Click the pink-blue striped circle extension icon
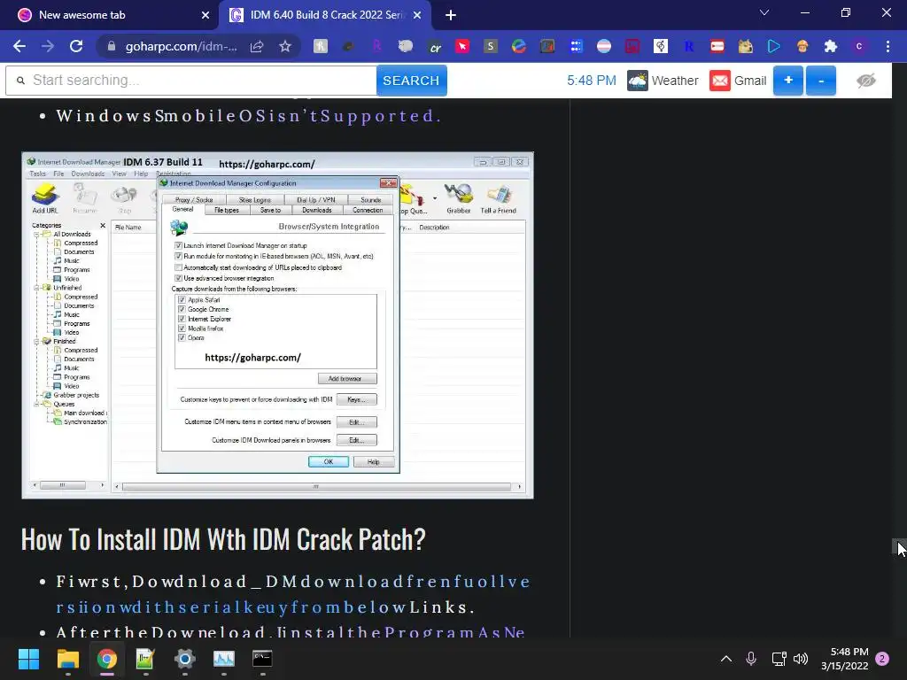This screenshot has width=907, height=680. pyautogui.click(x=604, y=46)
